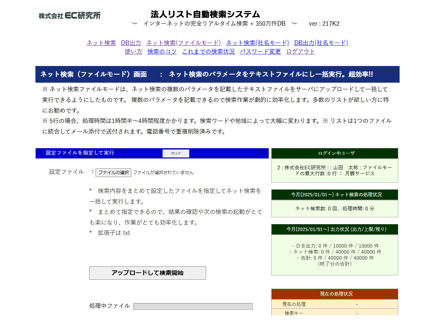Screen dimensions: 435x320
Task: Click the 処理中ファイル label
Action: coord(110,306)
